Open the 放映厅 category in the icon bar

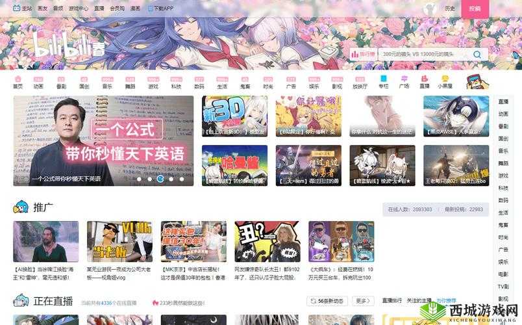(360, 83)
